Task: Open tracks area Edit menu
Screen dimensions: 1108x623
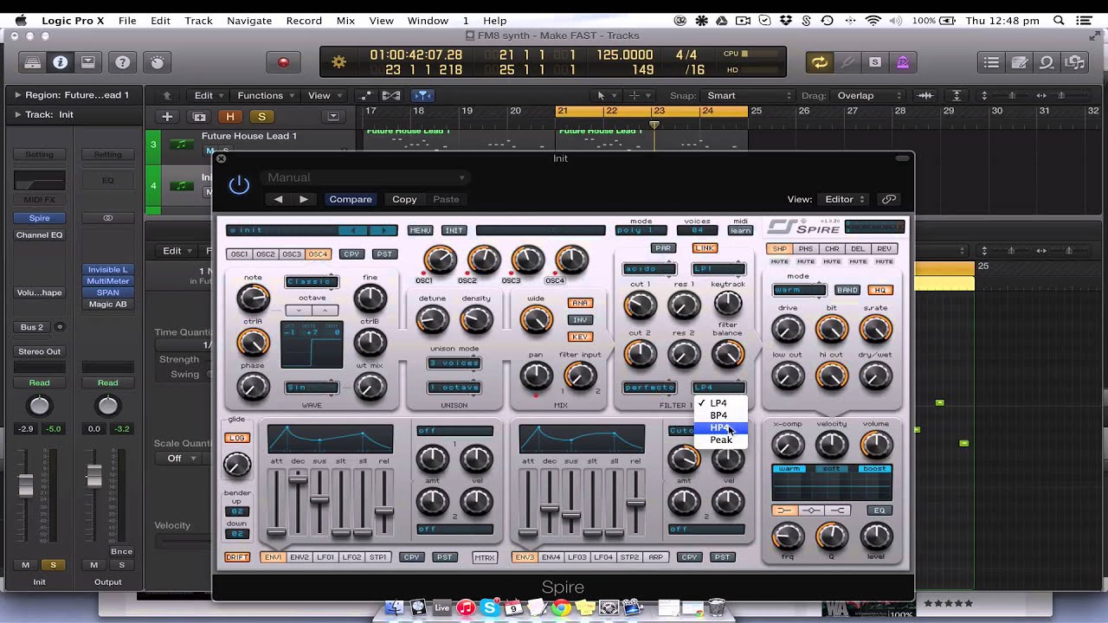Action: point(208,95)
